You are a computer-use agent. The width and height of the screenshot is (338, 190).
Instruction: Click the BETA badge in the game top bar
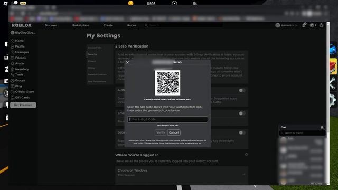coord(23,3)
